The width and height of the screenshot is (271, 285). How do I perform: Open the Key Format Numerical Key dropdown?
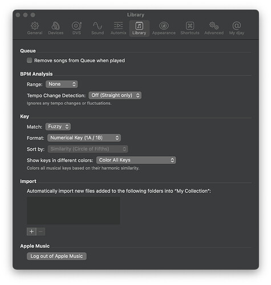(84, 138)
